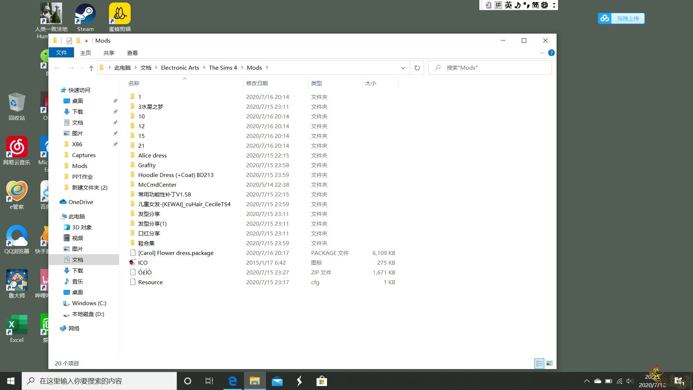The width and height of the screenshot is (693, 390).
Task: Open the ICO icon file
Action: point(143,263)
